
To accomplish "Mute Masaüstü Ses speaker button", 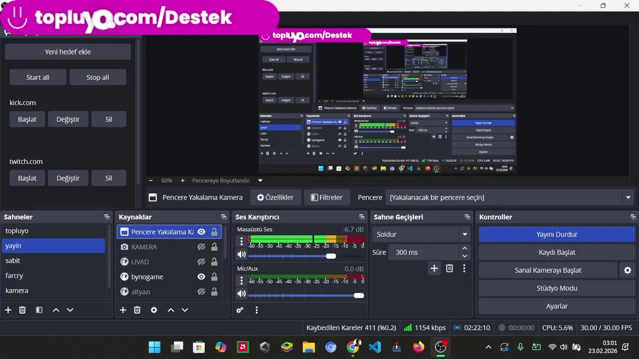I will point(242,255).
